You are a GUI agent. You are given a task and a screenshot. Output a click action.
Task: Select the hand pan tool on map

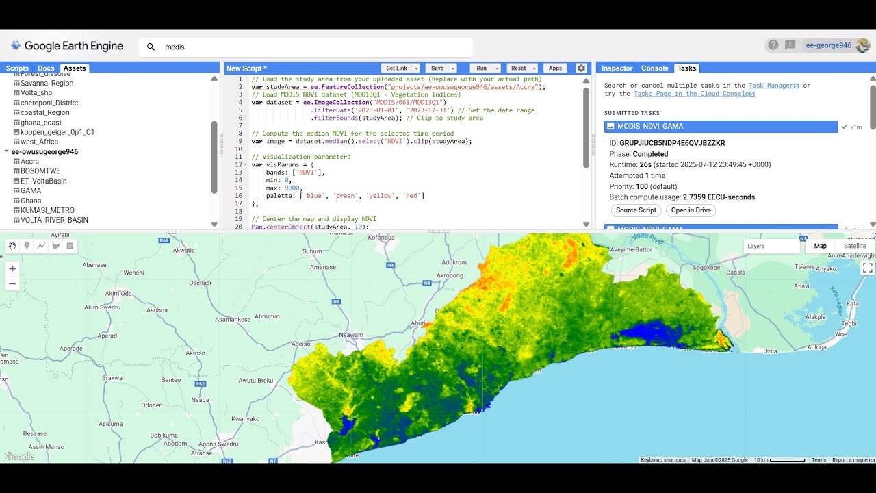pos(12,246)
